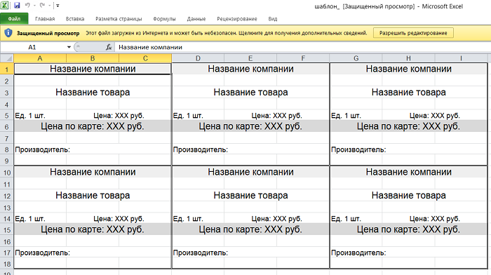Screen dimensions: 491x275
Task: Click Название компании cell in row 1, column E
Action: pyautogui.click(x=251, y=69)
